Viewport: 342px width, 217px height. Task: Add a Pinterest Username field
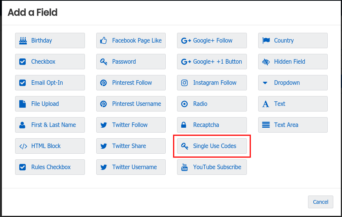coord(131,104)
